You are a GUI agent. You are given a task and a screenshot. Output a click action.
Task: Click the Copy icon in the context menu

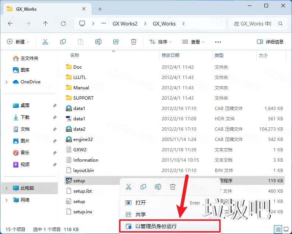click(x=143, y=187)
